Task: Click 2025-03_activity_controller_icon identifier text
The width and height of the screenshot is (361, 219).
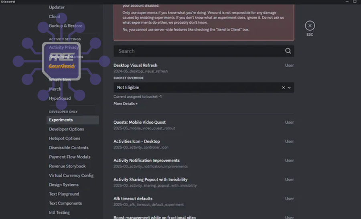Action: tap(141, 147)
